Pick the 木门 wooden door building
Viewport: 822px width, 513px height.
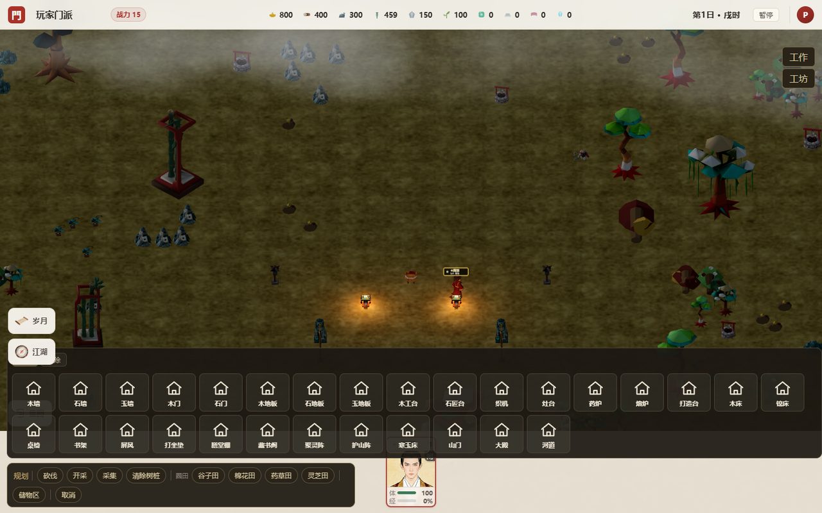click(174, 392)
